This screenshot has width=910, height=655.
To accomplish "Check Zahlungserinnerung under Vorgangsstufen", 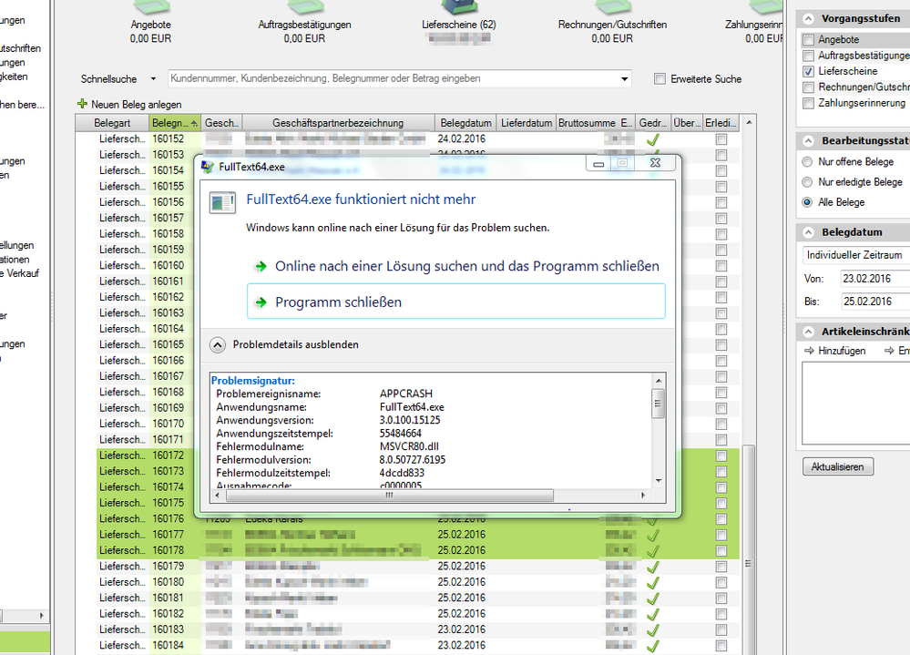I will tap(809, 103).
